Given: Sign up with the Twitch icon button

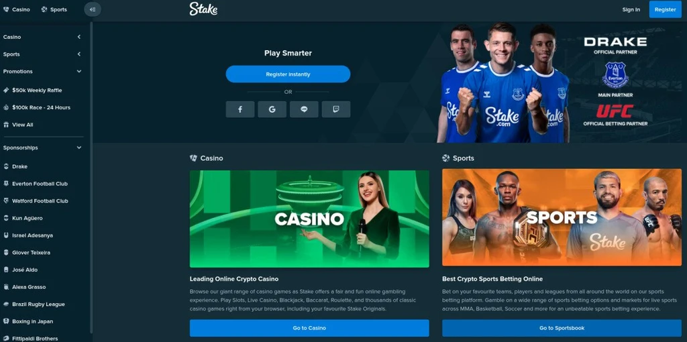Looking at the screenshot, I should (336, 109).
